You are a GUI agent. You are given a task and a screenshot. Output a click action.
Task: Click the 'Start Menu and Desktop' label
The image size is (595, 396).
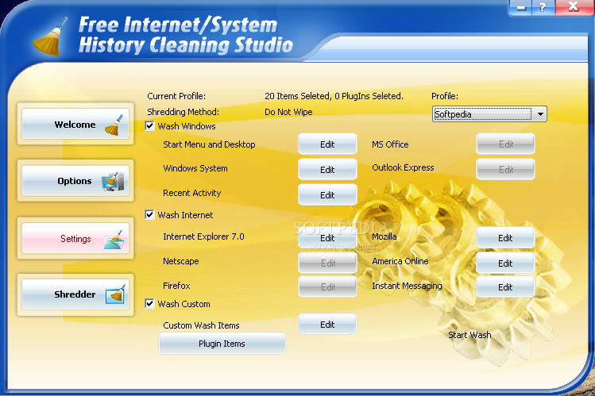click(x=209, y=144)
